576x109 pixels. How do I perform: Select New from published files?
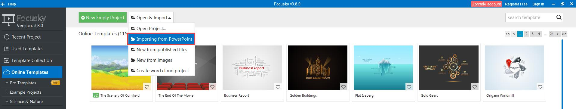[x=162, y=50]
